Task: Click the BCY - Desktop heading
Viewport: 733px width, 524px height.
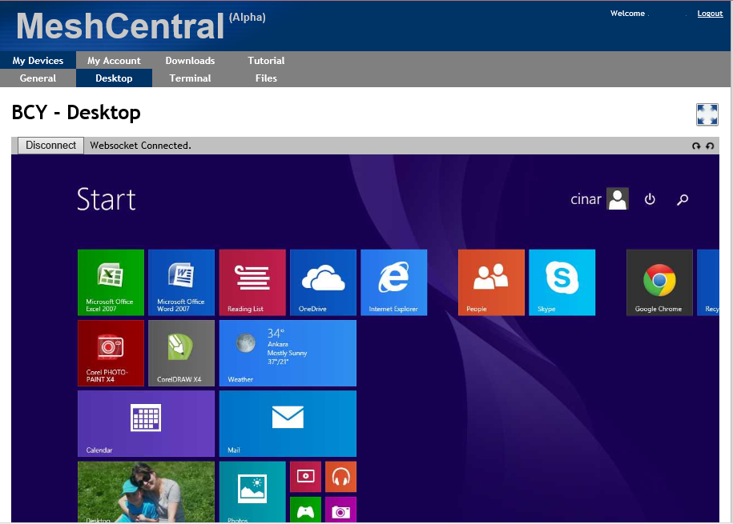Action: pos(76,113)
